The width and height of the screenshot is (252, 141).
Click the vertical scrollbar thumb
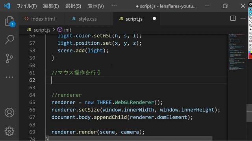pos(249,113)
